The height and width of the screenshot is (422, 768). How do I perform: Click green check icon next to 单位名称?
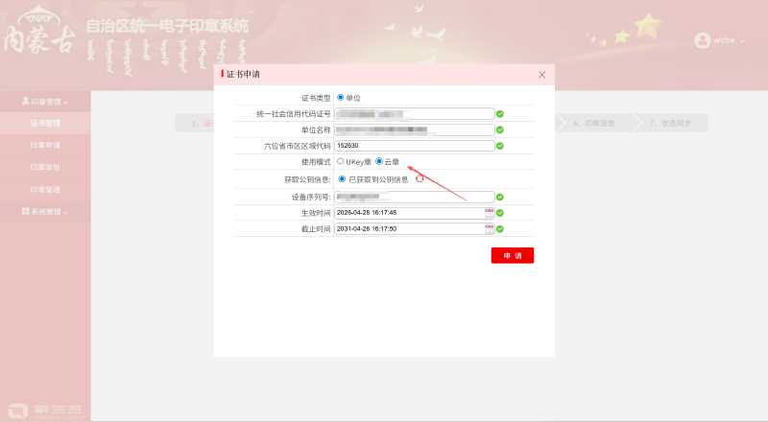(x=500, y=129)
